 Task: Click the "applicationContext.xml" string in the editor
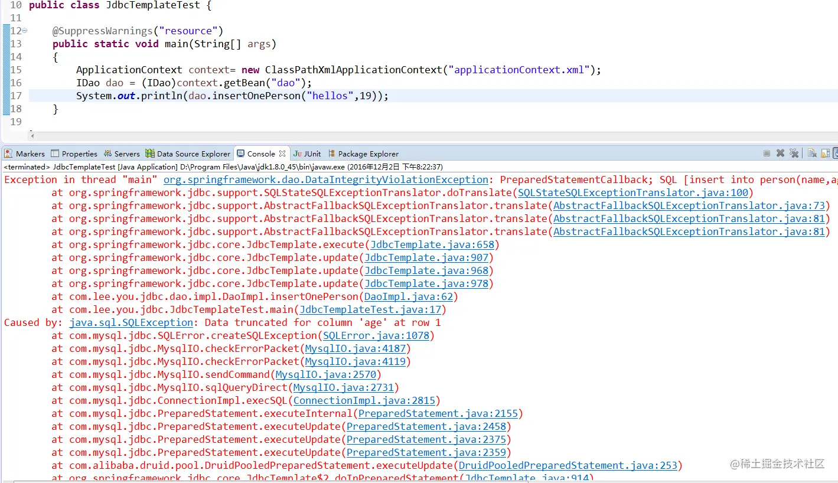519,70
